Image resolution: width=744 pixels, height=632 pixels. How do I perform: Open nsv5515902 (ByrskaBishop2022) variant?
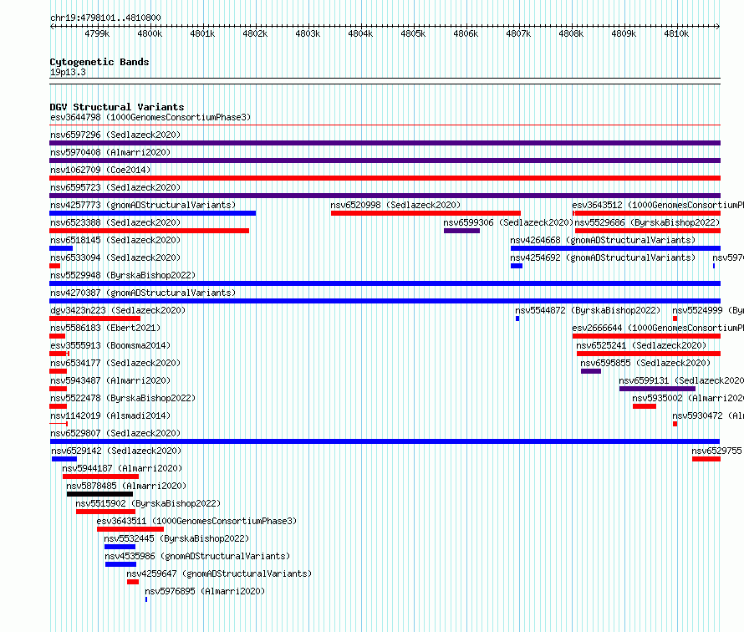(x=148, y=503)
